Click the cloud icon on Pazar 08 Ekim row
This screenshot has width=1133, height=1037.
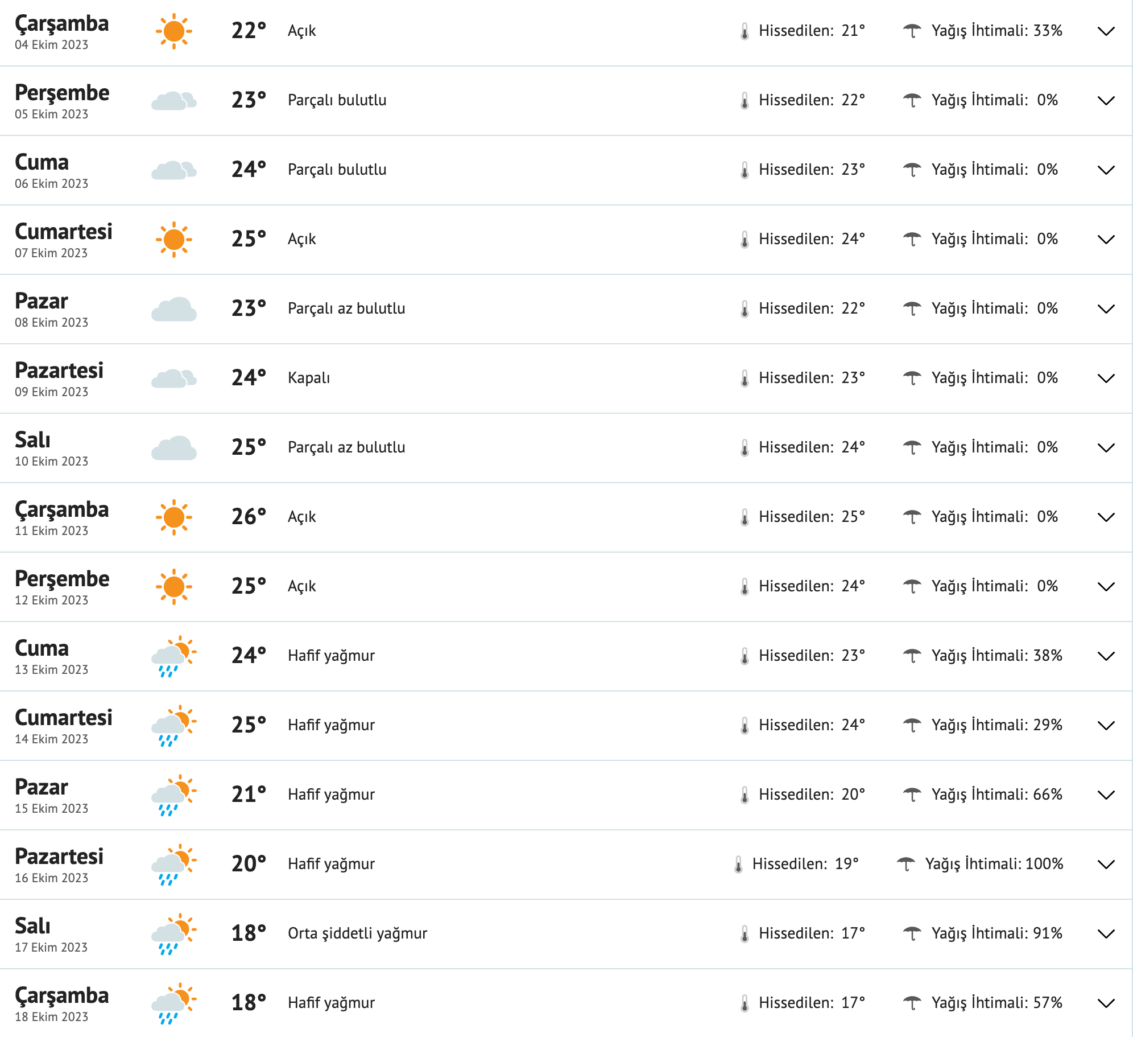click(174, 308)
